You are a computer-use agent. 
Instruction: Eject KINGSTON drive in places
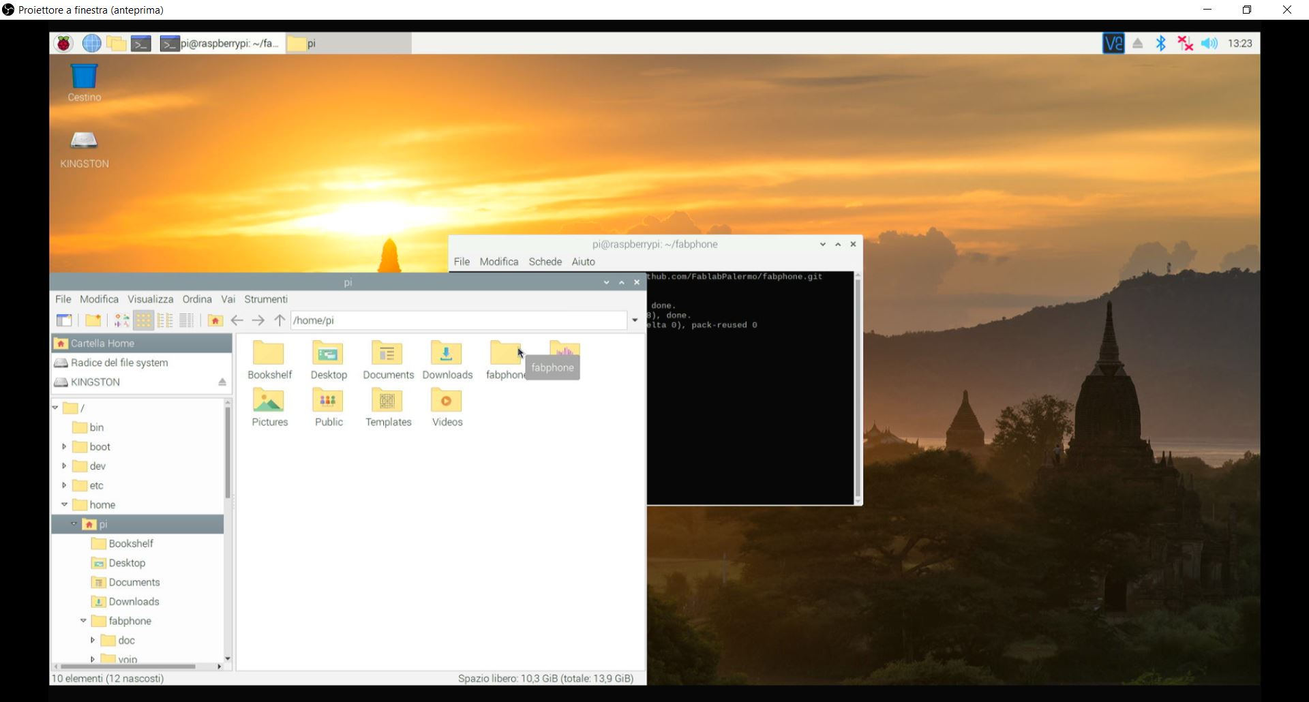(222, 382)
